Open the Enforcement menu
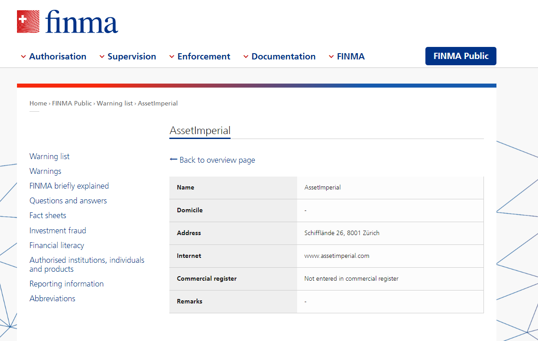Viewport: 538px width, 341px height. (204, 56)
